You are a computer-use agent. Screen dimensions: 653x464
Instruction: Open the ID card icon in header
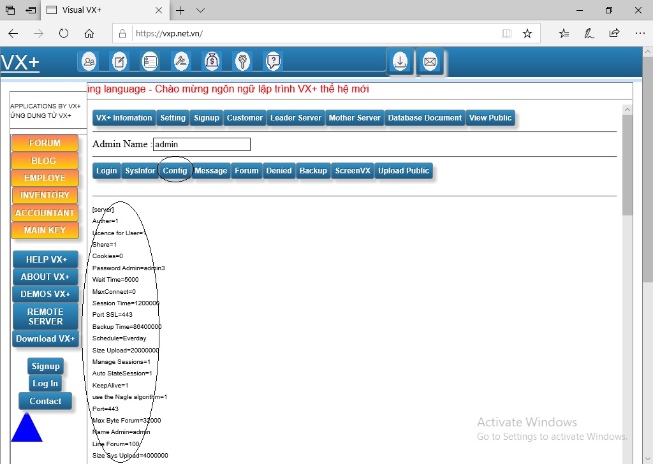coord(150,62)
